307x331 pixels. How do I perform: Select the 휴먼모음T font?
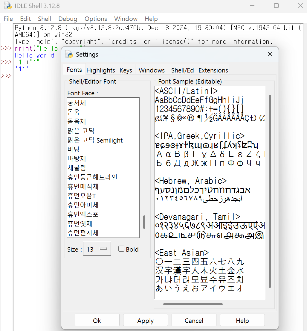[x=103, y=196]
